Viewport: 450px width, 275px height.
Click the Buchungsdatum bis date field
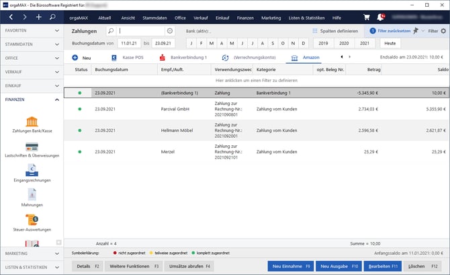point(163,44)
